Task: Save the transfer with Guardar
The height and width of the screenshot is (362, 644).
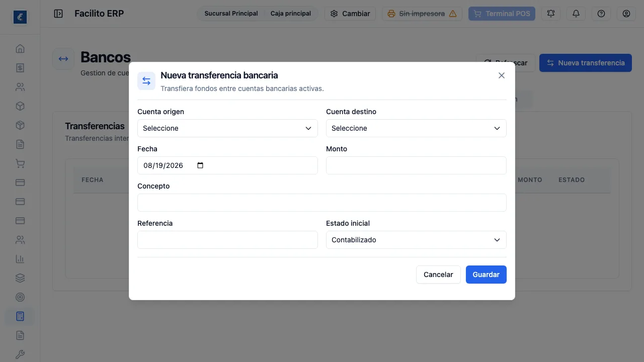Action: tap(486, 275)
